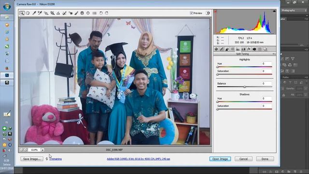309x174 pixels.
Task: Focus the Highlights Hue value field
Action: [x=267, y=63]
